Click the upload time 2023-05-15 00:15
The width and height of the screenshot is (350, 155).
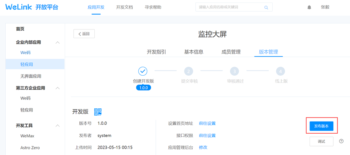(x=115, y=147)
